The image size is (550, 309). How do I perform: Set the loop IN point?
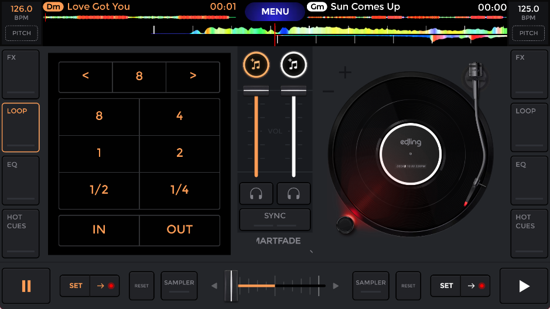click(99, 230)
